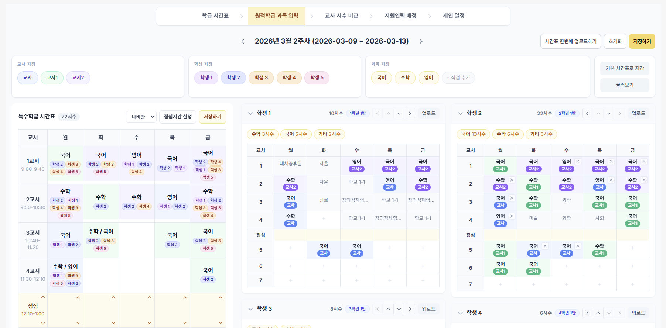
Task: Switch to the 교사 시수 비교 tab
Action: pos(341,16)
